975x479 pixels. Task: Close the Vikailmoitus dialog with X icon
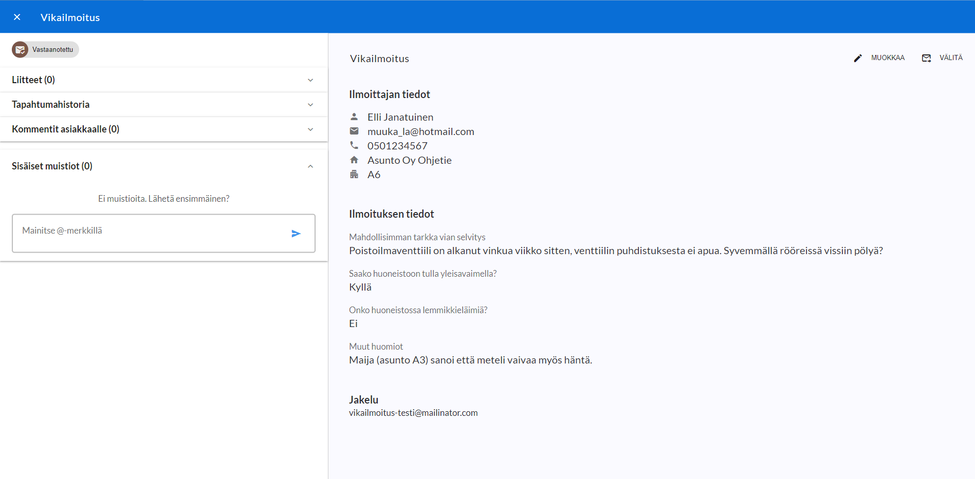17,17
